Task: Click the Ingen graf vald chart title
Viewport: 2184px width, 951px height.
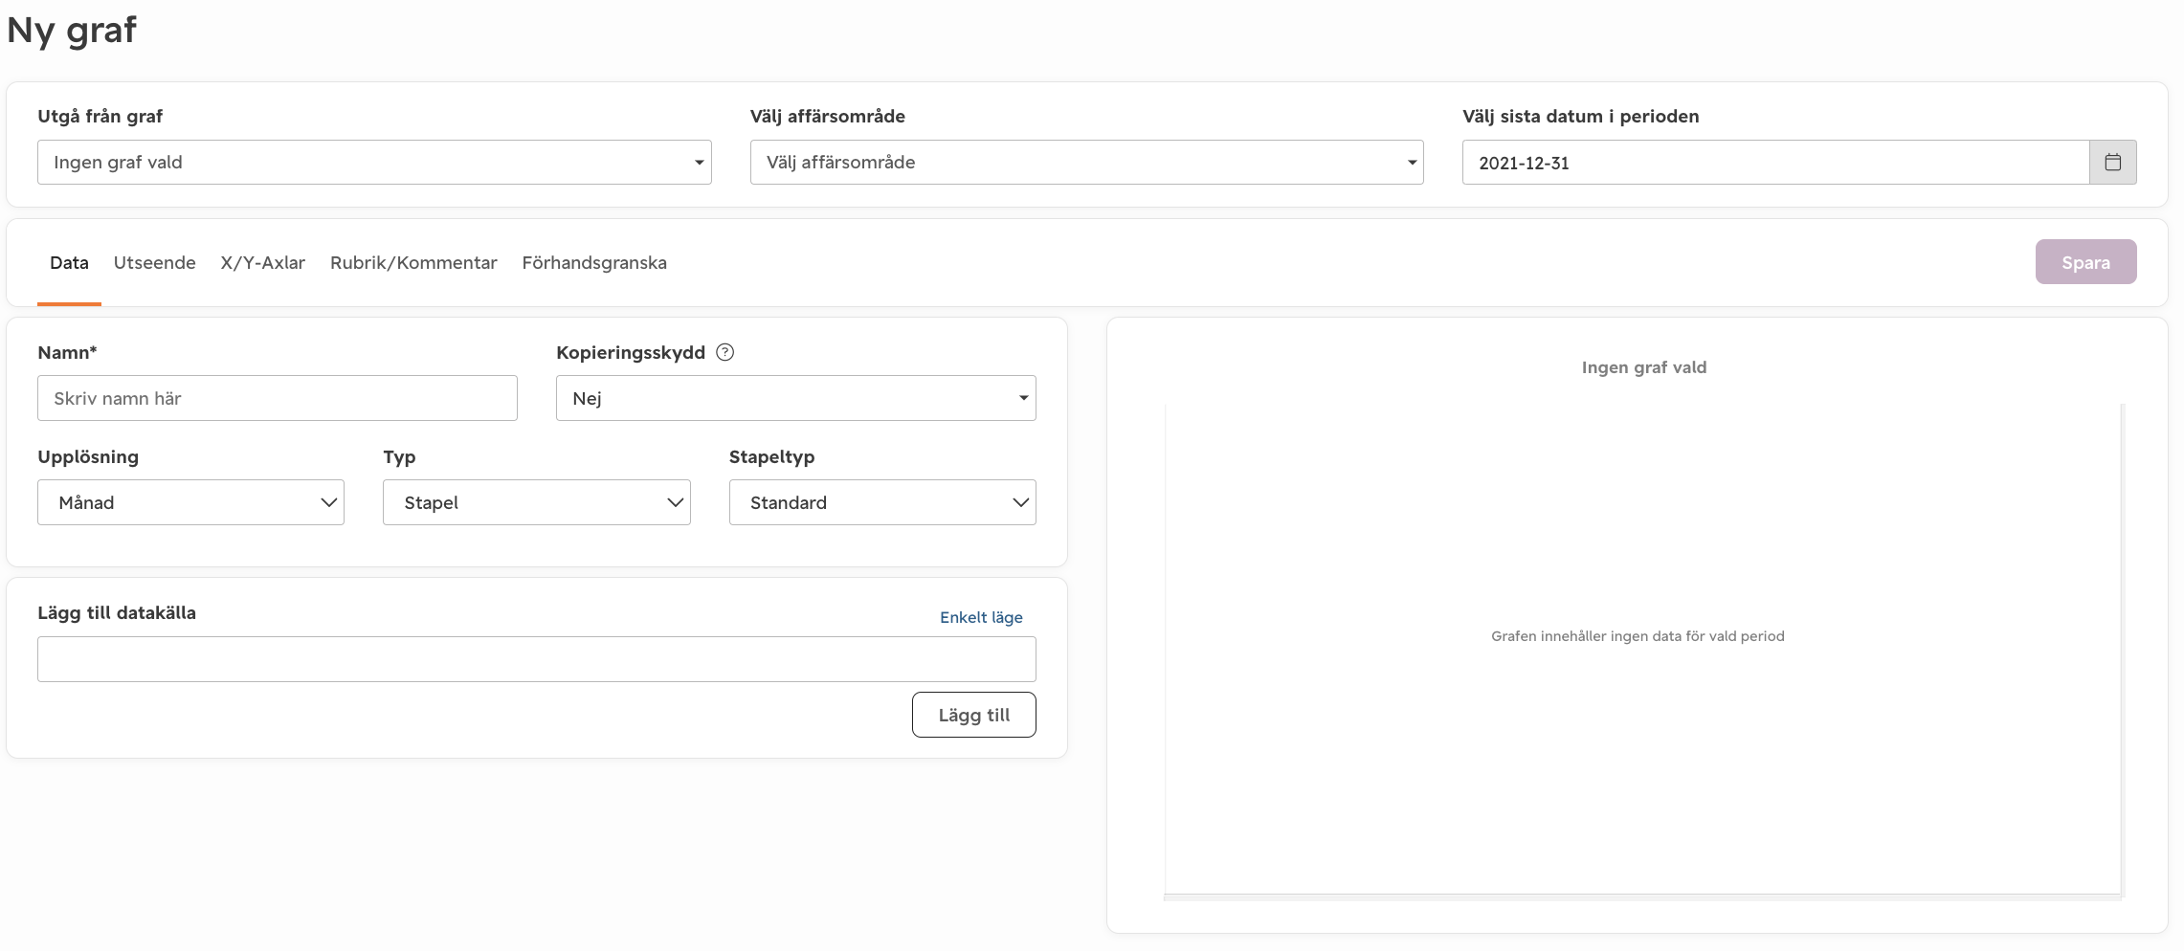Action: [1643, 367]
